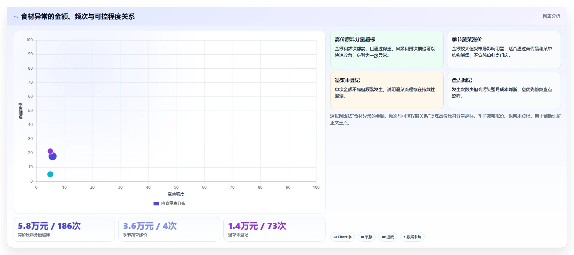Click the 影响强度 x-axis title

[176, 194]
